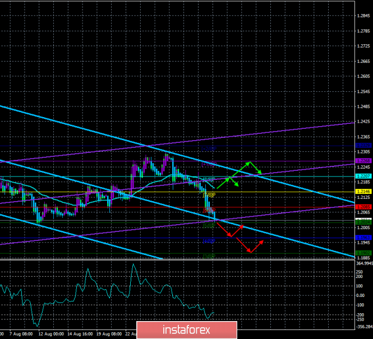Click the 12 Aug 00:00 time label
373x339 pixels.
pyautogui.click(x=51, y=334)
